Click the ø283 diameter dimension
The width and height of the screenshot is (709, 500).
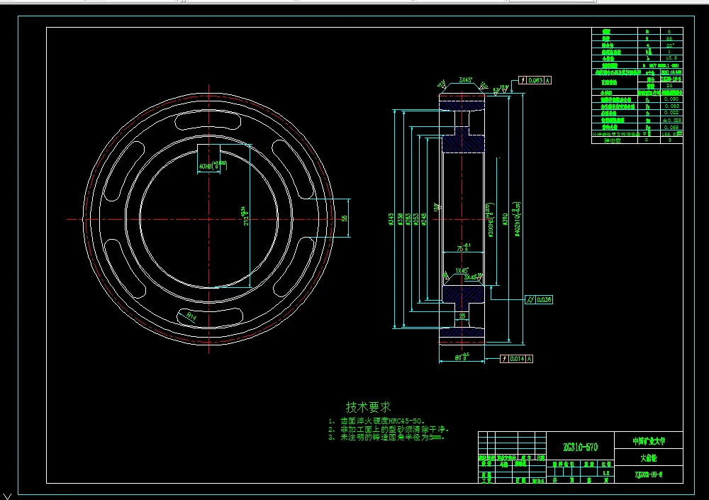click(408, 220)
